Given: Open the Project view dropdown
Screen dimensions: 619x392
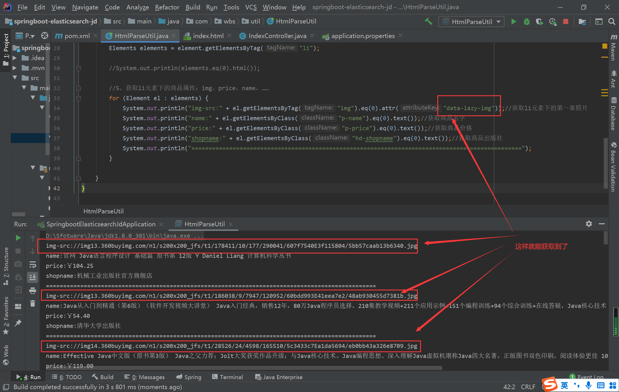Looking at the screenshot, I should (x=25, y=36).
